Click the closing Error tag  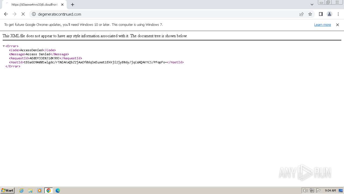tap(13, 66)
